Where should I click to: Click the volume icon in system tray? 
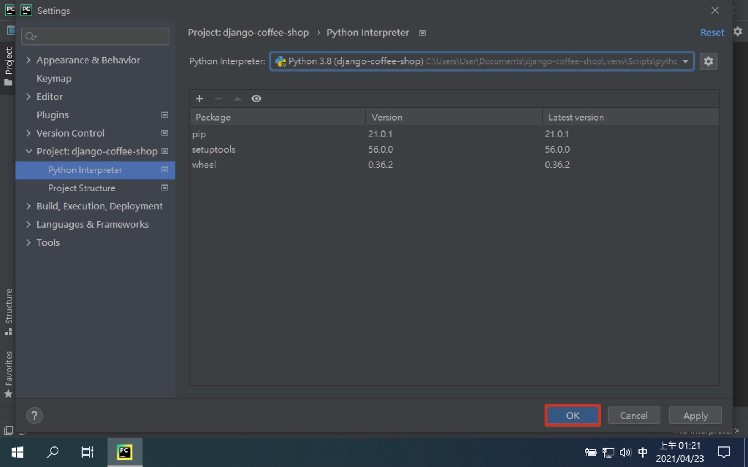click(x=625, y=452)
